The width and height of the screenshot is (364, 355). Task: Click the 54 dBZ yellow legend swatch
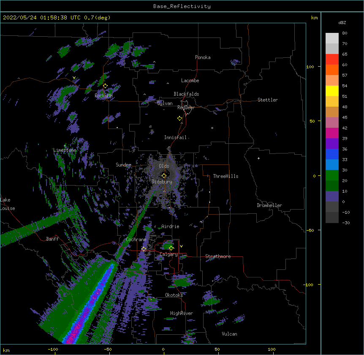click(332, 91)
